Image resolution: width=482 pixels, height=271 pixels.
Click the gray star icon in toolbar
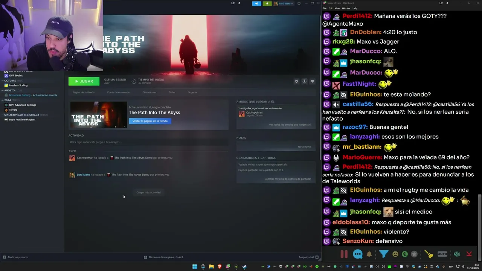(414, 254)
